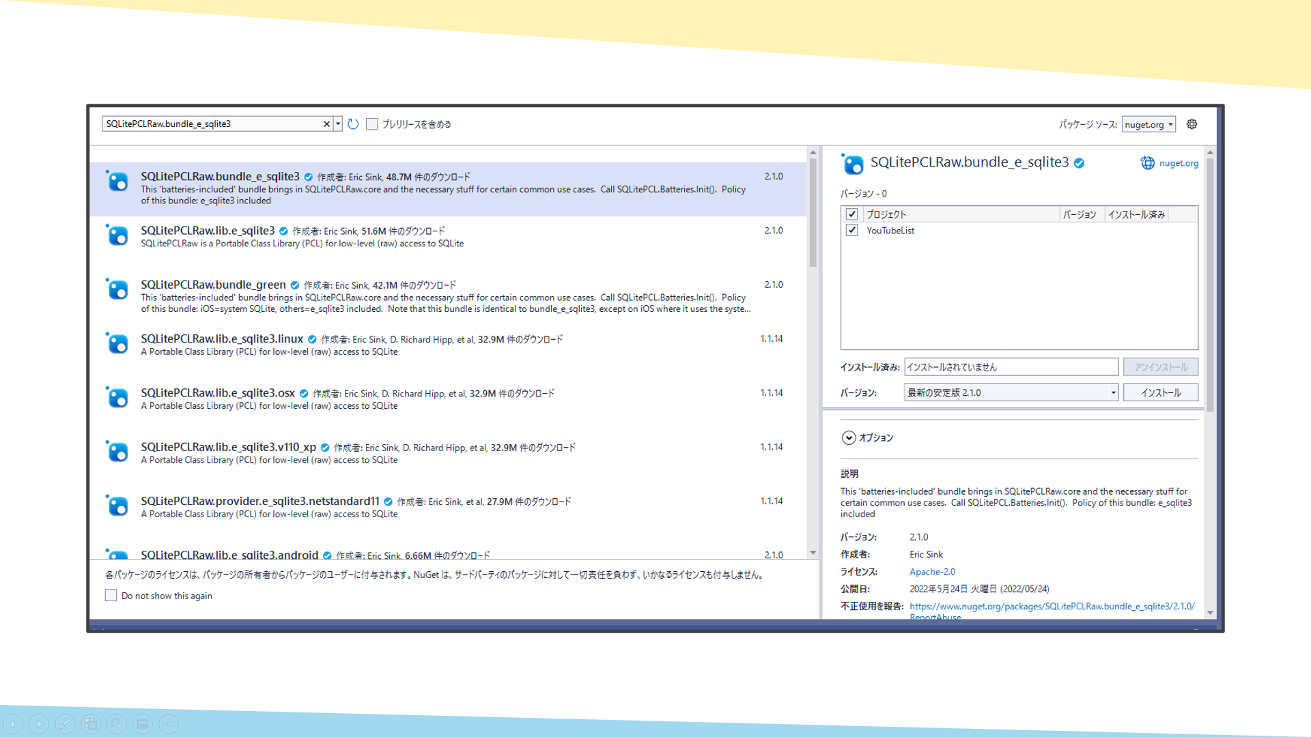Image resolution: width=1311 pixels, height=737 pixels.
Task: Uncheck the YouTubeList project checkbox
Action: pyautogui.click(x=851, y=231)
